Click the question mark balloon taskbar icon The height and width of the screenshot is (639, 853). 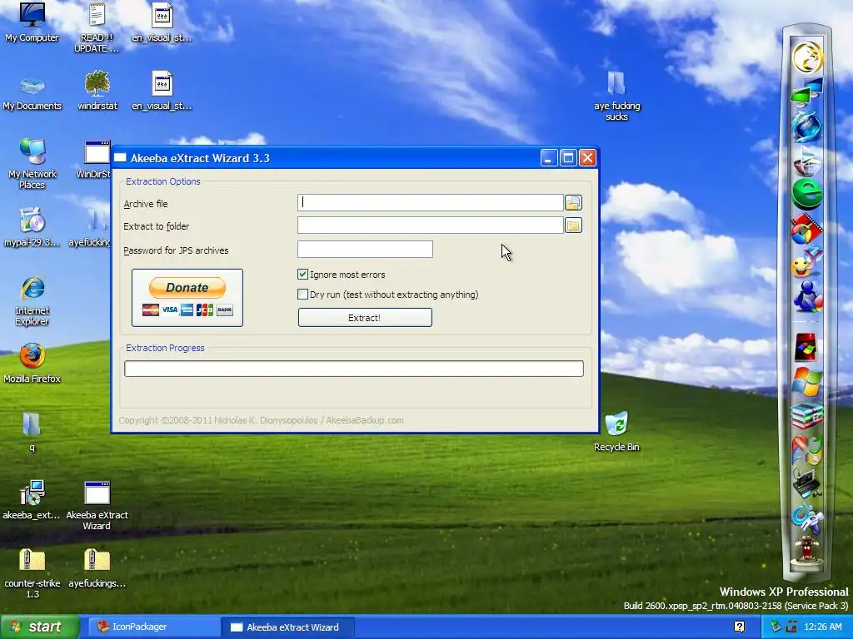[740, 627]
